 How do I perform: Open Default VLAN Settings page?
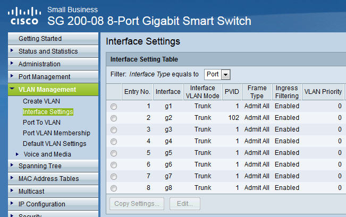click(x=55, y=144)
